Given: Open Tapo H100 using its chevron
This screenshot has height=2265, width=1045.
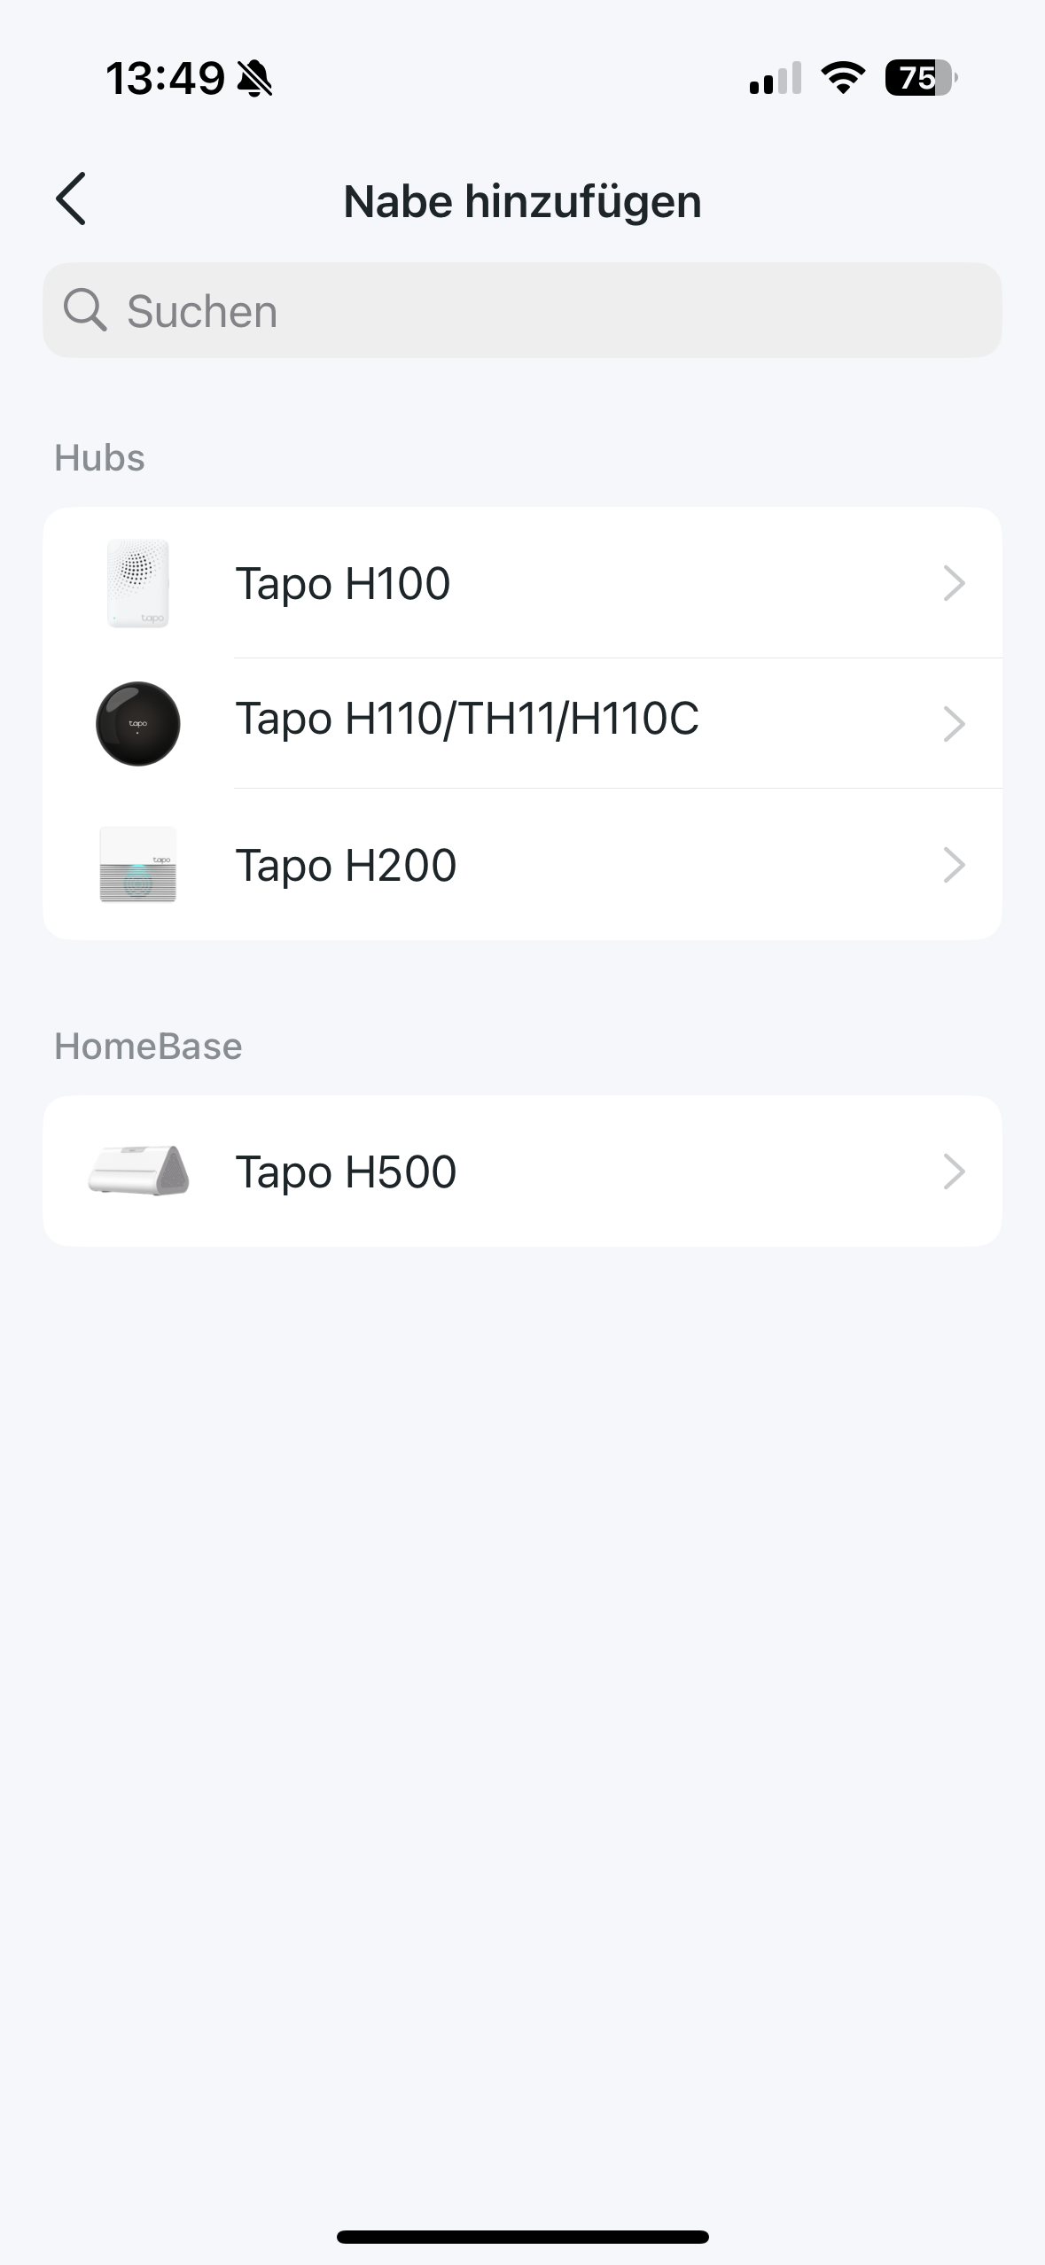Looking at the screenshot, I should tap(954, 583).
